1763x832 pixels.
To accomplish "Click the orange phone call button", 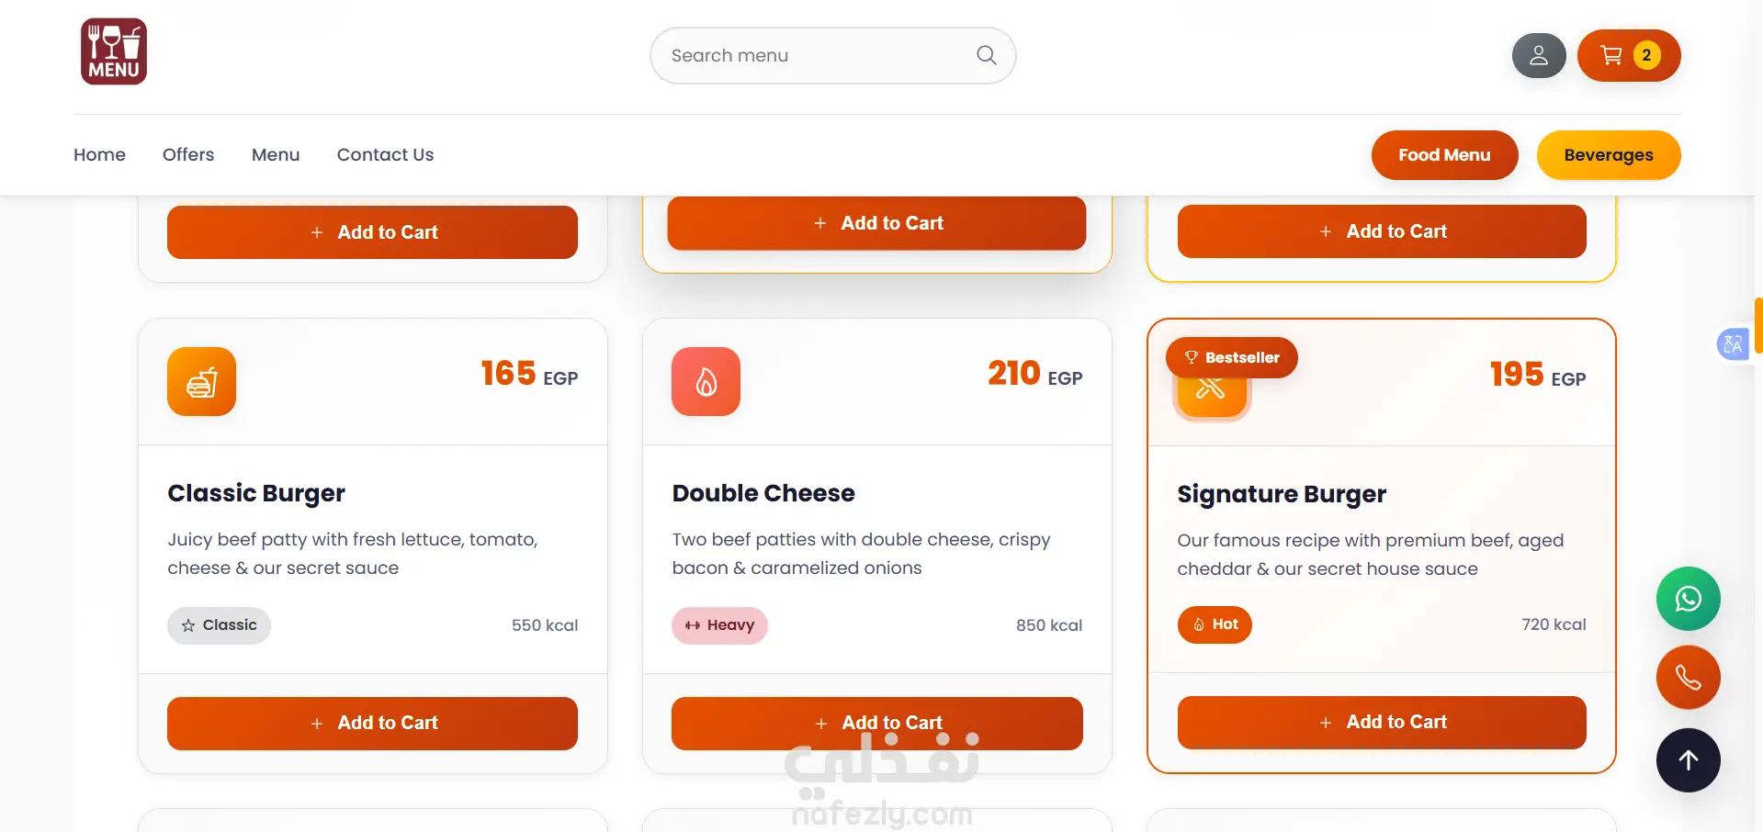I will (1688, 678).
